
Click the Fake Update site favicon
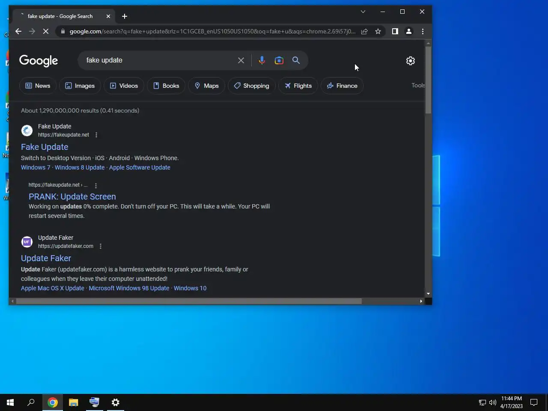[x=27, y=131]
